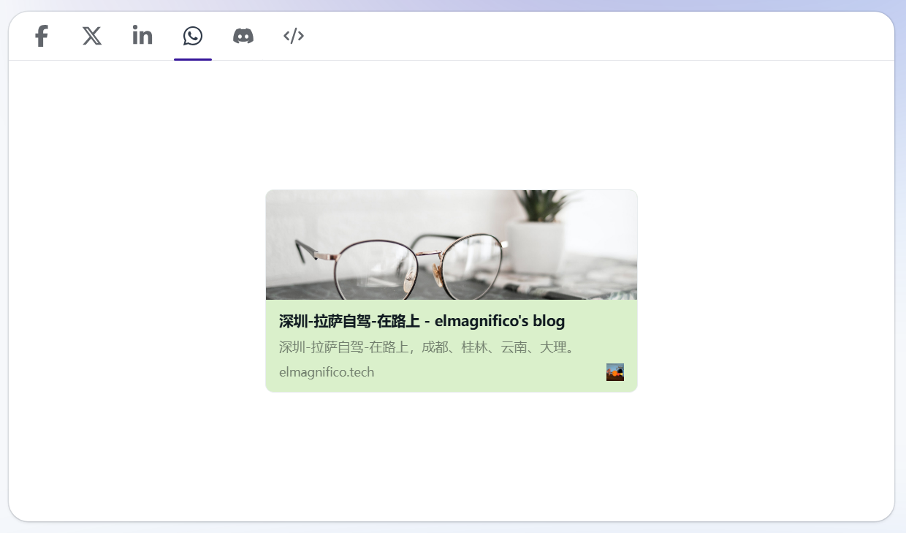Open the HTML code embed tab

[294, 36]
